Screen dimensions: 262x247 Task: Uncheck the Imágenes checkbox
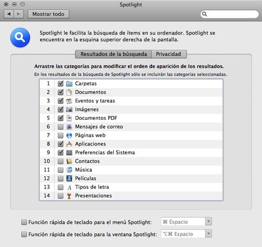click(x=61, y=109)
